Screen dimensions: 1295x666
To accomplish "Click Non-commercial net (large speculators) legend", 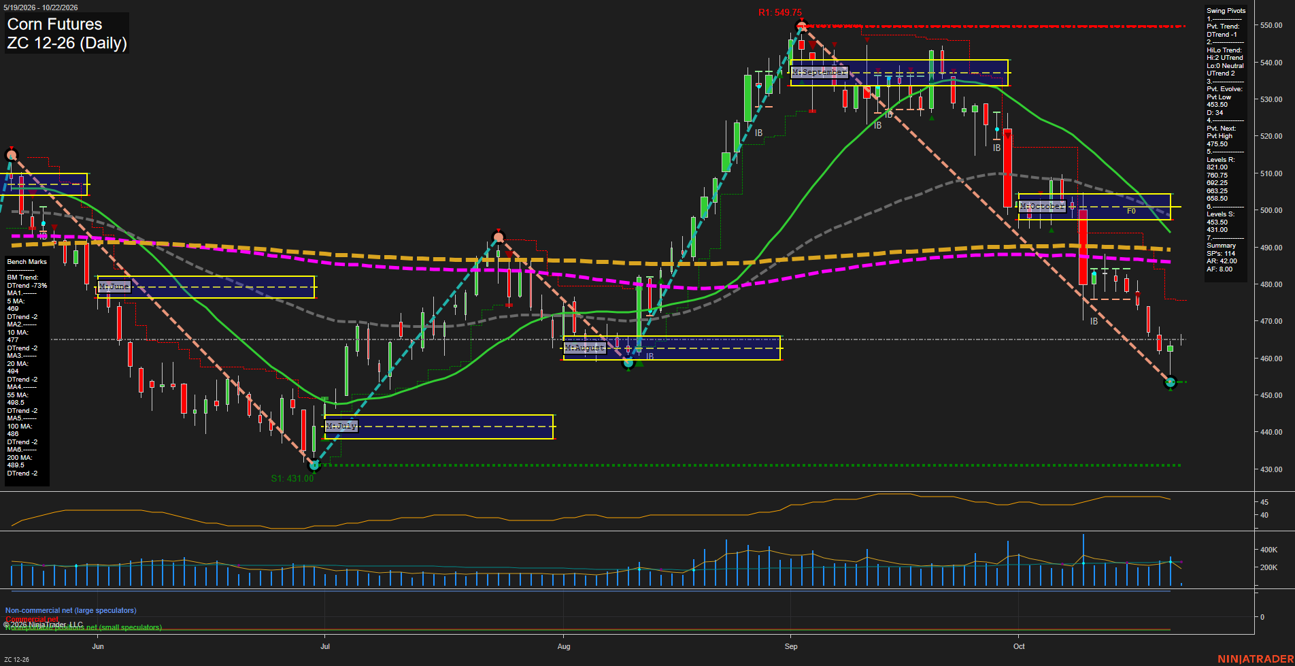I will tap(71, 611).
